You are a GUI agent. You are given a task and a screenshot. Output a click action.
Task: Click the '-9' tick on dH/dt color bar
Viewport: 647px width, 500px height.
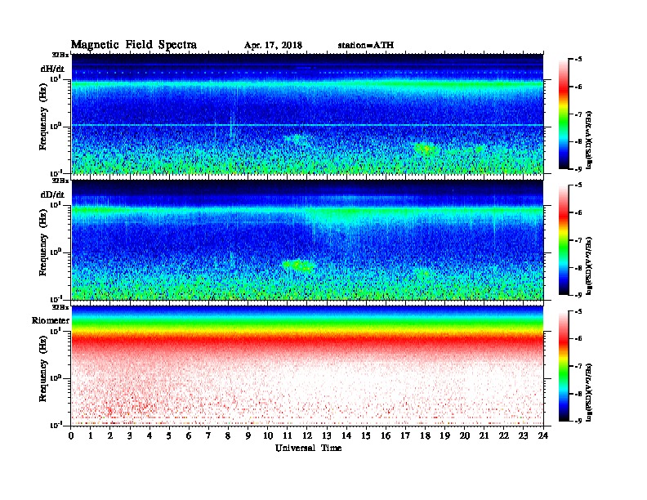tap(579, 169)
